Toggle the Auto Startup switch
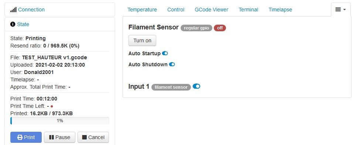The width and height of the screenshot is (363, 145). click(165, 53)
